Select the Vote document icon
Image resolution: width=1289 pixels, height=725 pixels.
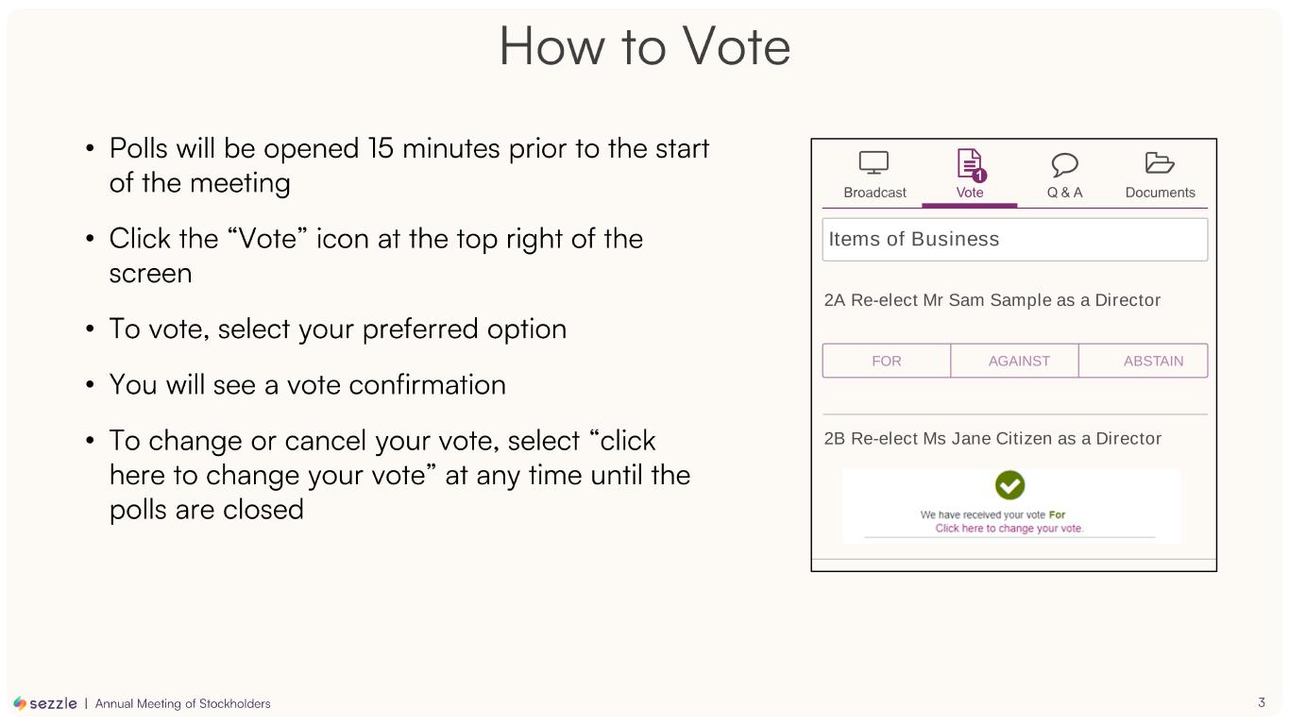tap(969, 162)
